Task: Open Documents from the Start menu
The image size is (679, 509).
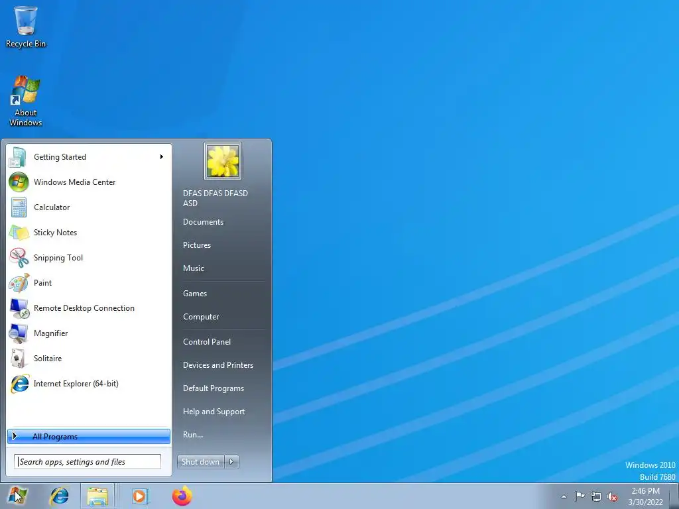Action: [203, 222]
